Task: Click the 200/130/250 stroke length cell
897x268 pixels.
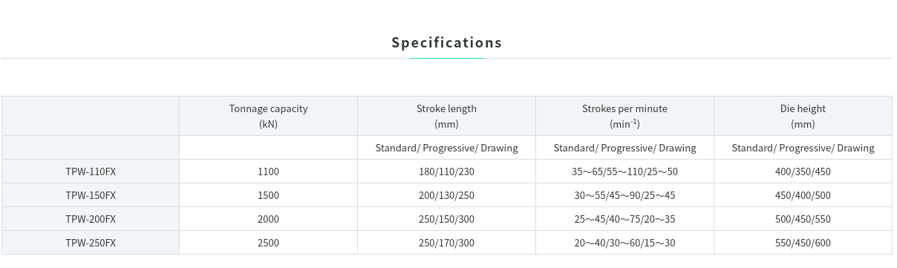Action: tap(446, 195)
